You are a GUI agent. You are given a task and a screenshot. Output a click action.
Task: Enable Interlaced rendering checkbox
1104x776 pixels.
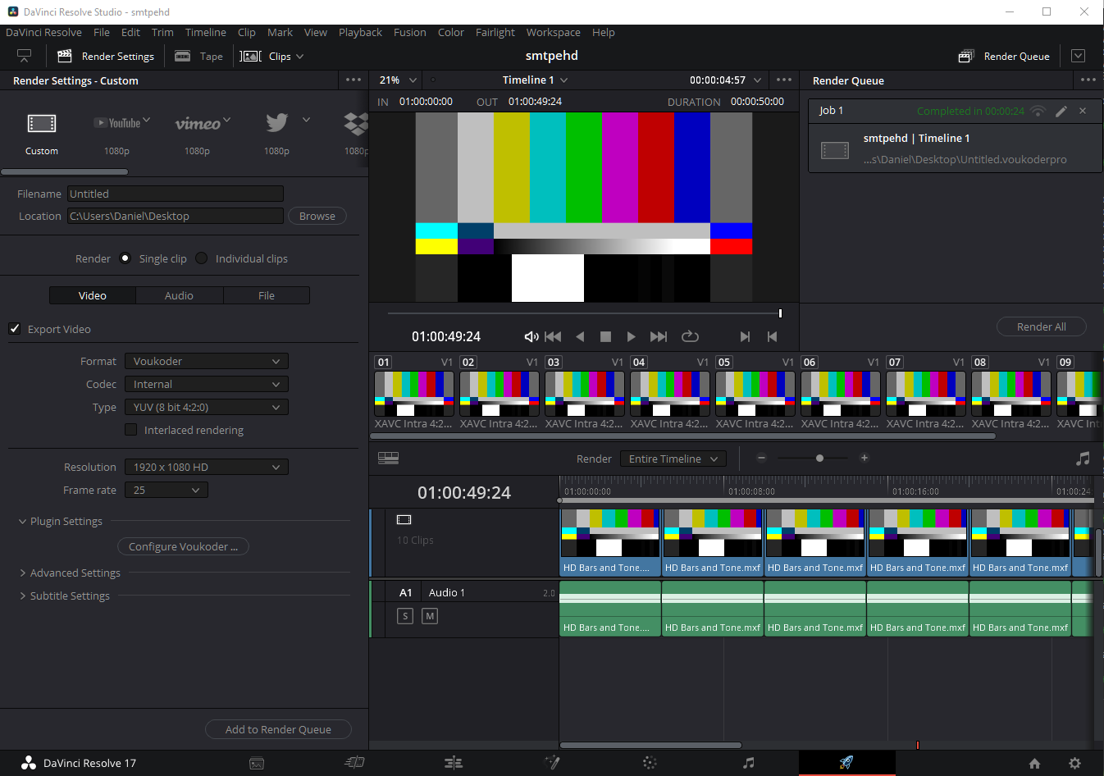[x=130, y=430]
